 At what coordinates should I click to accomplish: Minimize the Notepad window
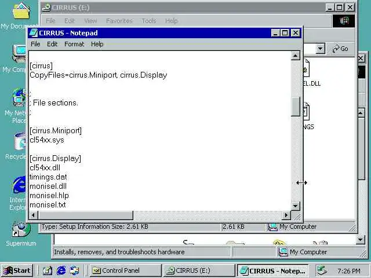275,33
